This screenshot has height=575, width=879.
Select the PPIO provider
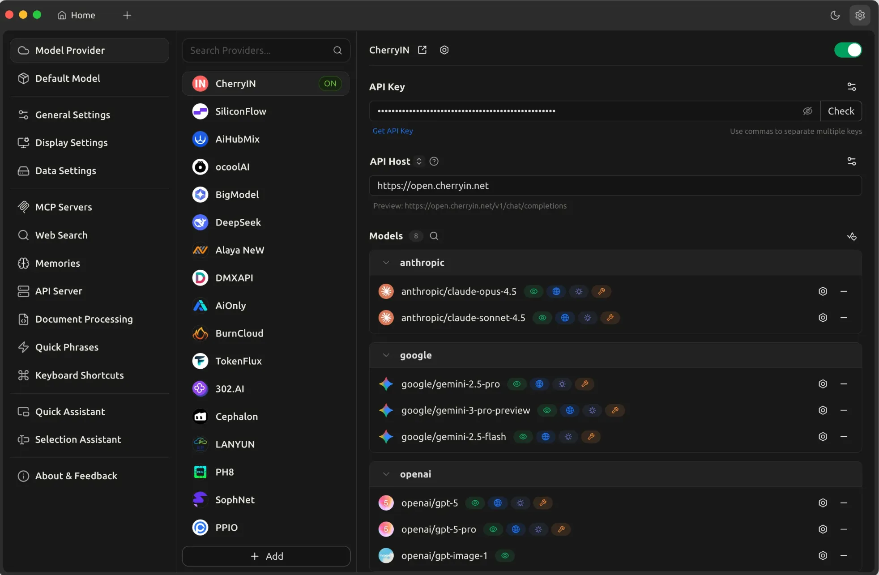pyautogui.click(x=266, y=528)
